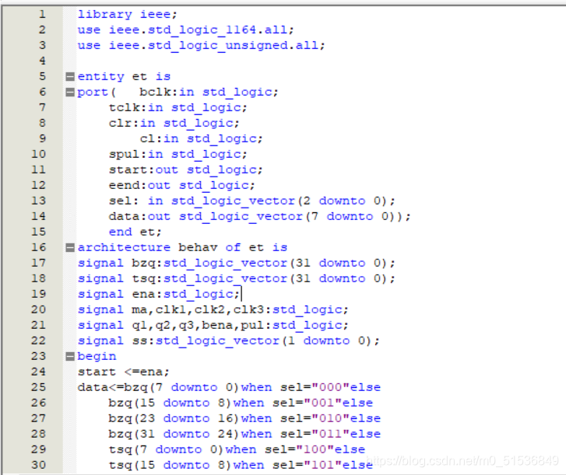Click 'ma,clk1,clk2,clk3' signal list
Viewport: 566px width, 475px height.
click(x=198, y=309)
